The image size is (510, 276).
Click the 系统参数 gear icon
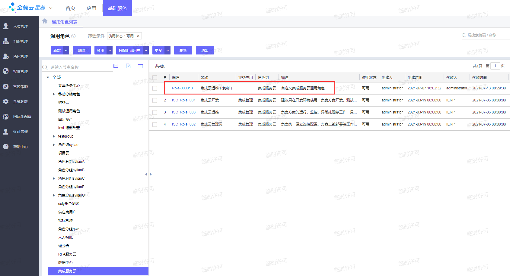[x=6, y=101]
